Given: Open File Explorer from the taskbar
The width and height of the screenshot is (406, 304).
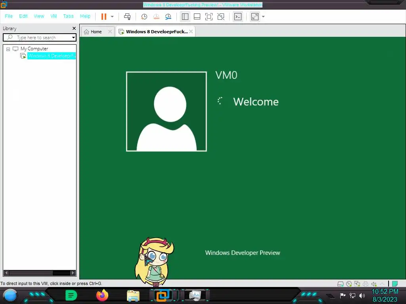Looking at the screenshot, I should [x=133, y=296].
